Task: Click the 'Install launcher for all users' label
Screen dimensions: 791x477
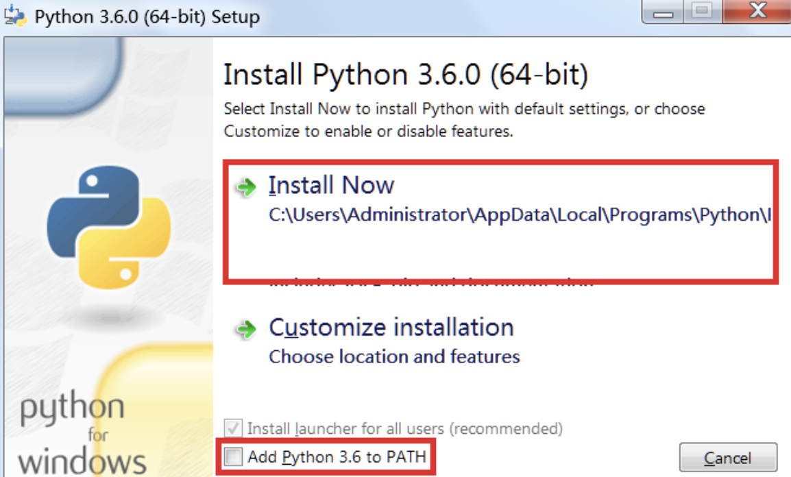Action: [x=404, y=429]
